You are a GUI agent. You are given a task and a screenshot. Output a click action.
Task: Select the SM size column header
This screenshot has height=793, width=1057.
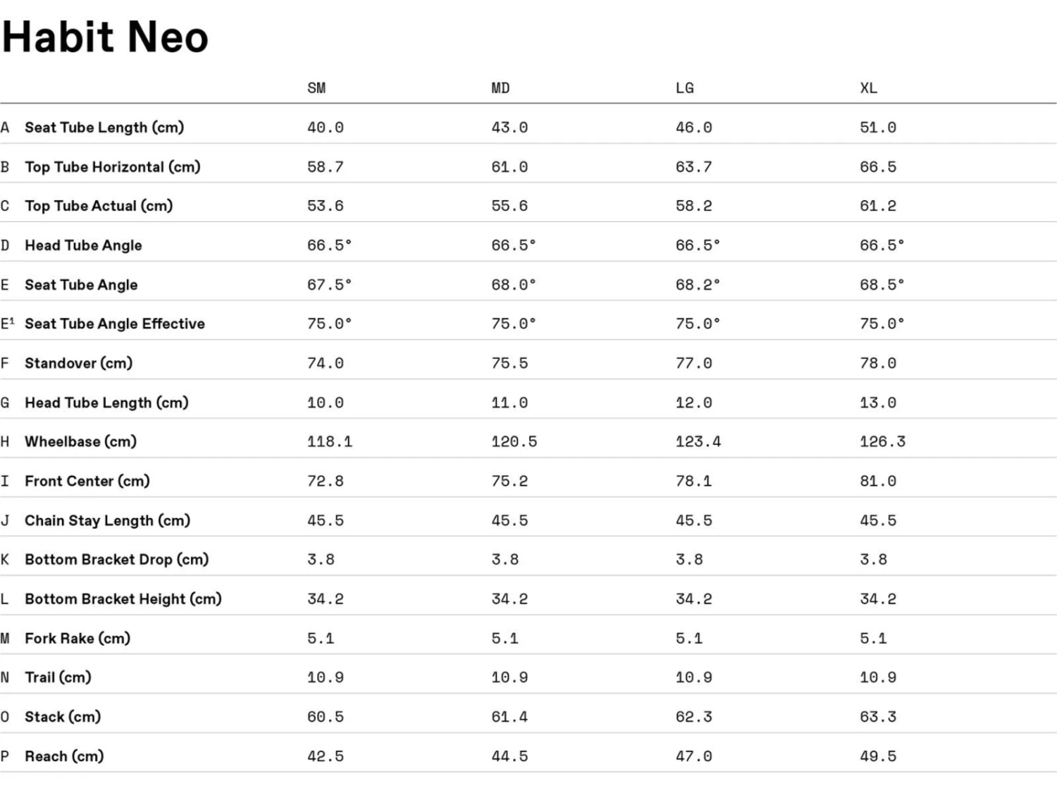pos(316,88)
